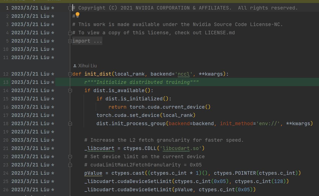Click the Xihui Liu code author hint
The image size is (319, 196).
[x=87, y=66]
